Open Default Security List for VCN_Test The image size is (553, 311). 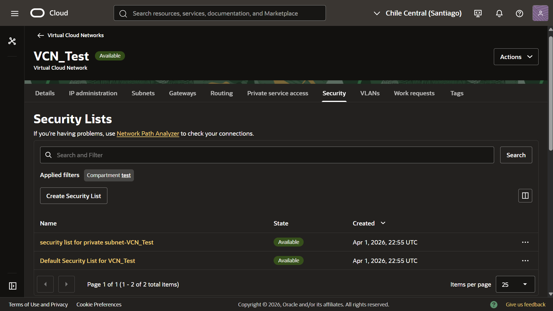coord(87,261)
